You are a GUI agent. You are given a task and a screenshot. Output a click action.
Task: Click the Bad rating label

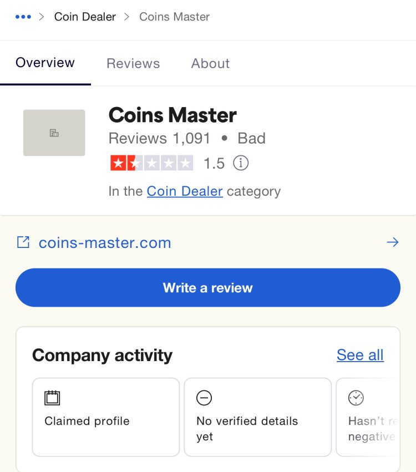coord(252,139)
